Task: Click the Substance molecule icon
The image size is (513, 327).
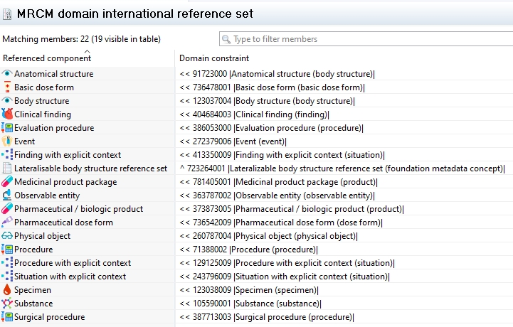Action: click(x=7, y=304)
